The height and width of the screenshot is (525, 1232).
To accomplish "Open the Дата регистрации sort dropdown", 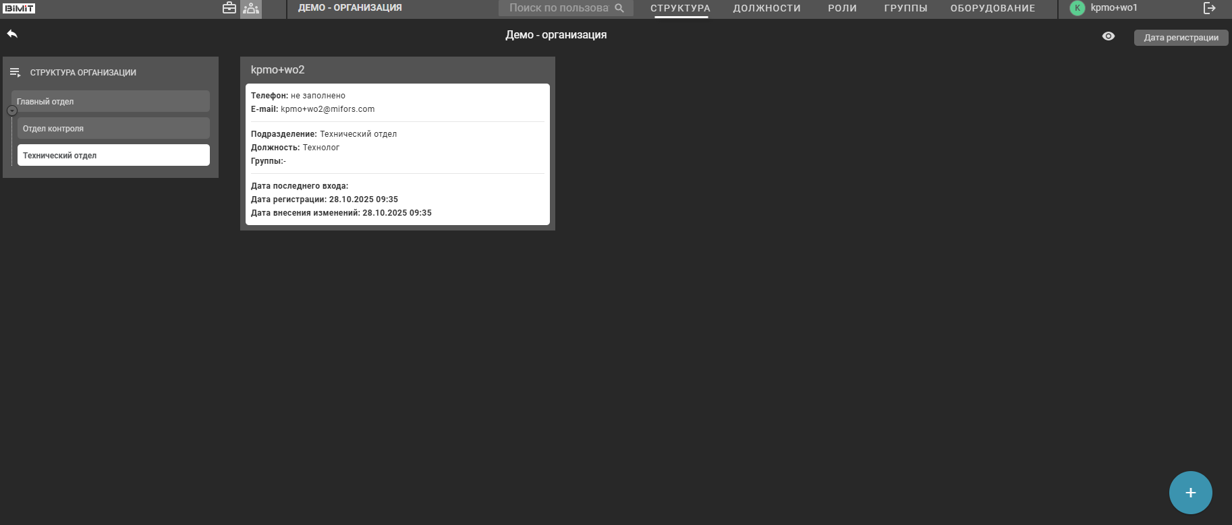I will (1181, 38).
